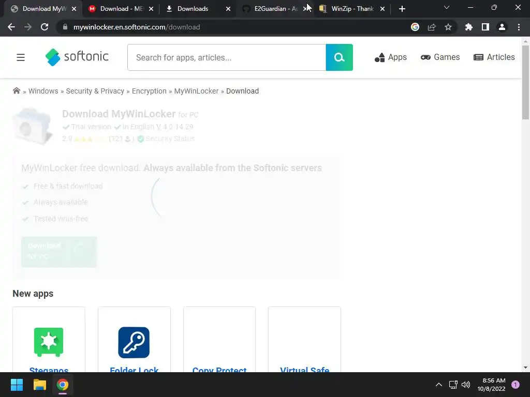
Task: Close the WinZip - Thank tab
Action: click(382, 9)
